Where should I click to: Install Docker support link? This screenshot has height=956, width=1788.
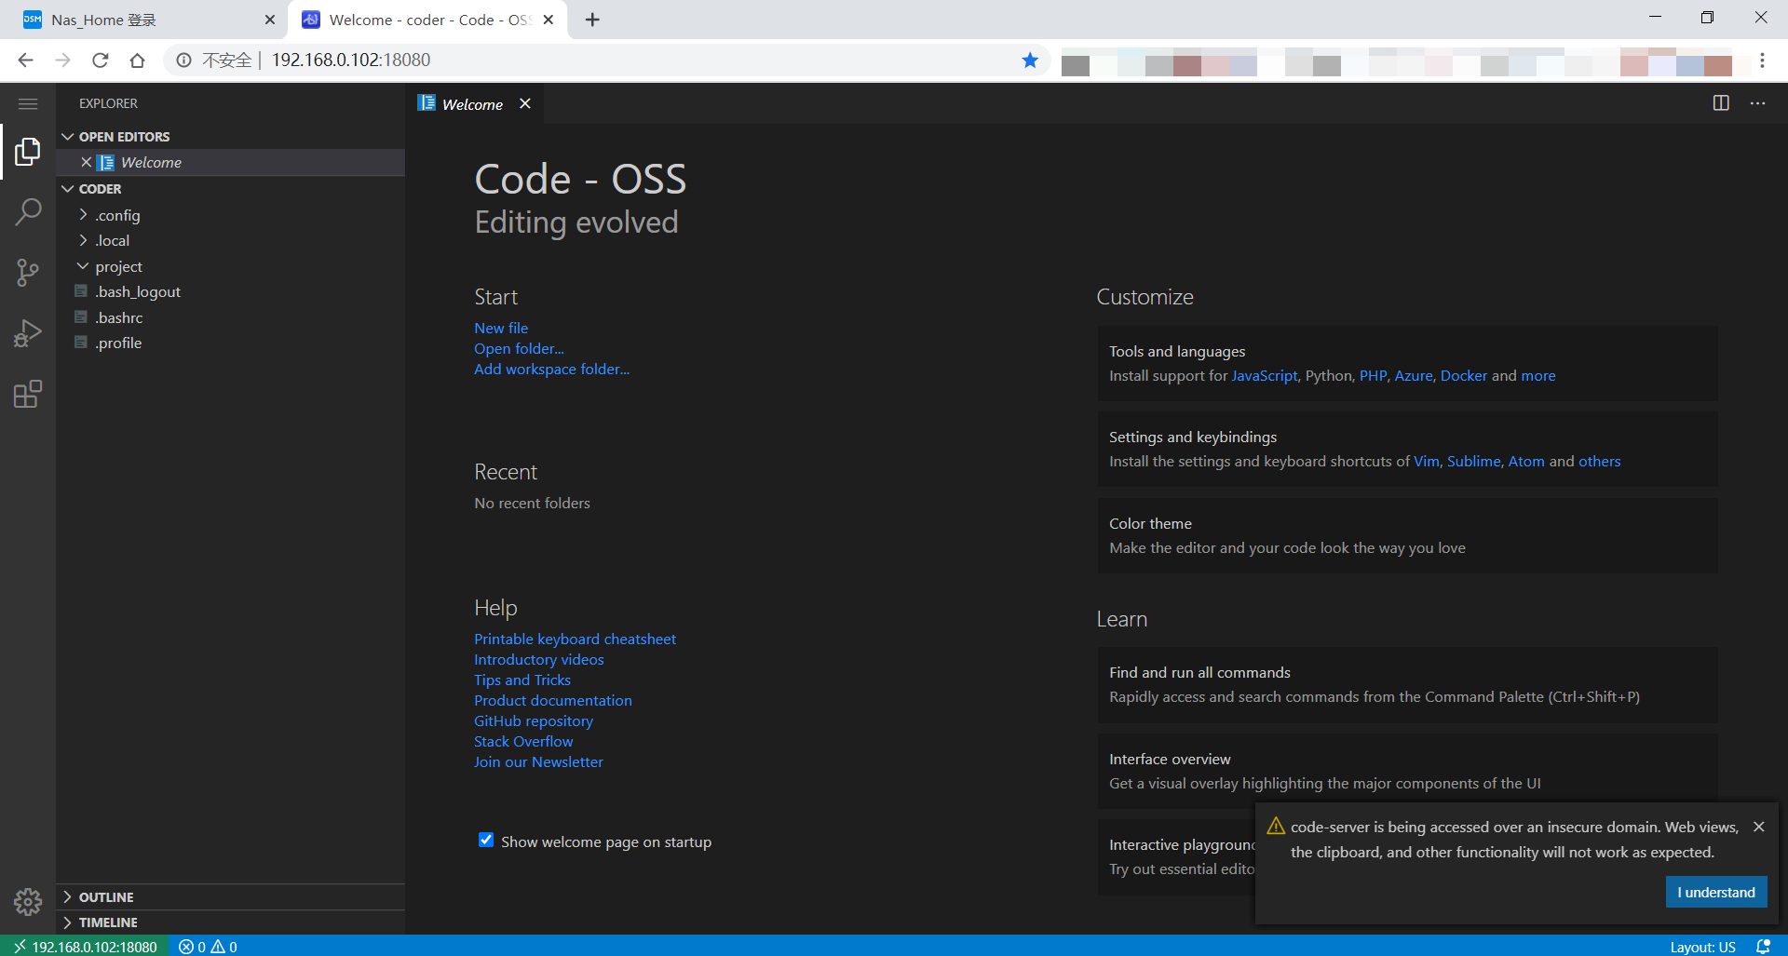pos(1463,375)
